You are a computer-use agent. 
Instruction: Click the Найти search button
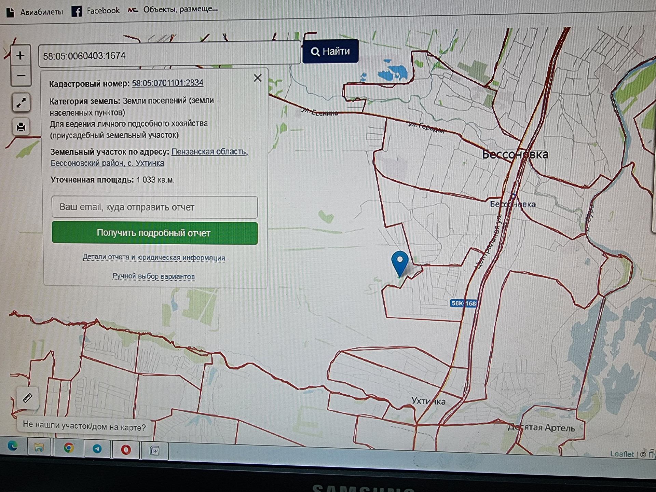coord(330,52)
